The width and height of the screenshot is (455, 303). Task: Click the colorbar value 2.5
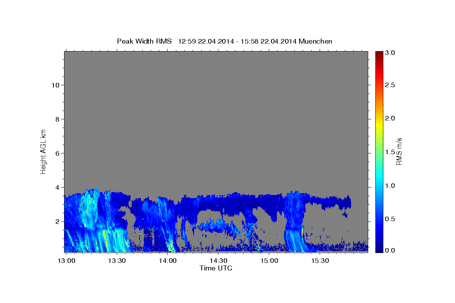click(x=391, y=85)
